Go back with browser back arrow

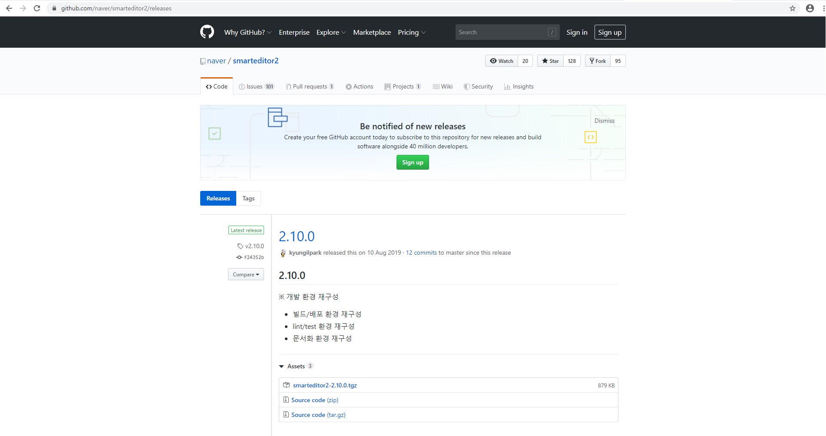coord(9,8)
